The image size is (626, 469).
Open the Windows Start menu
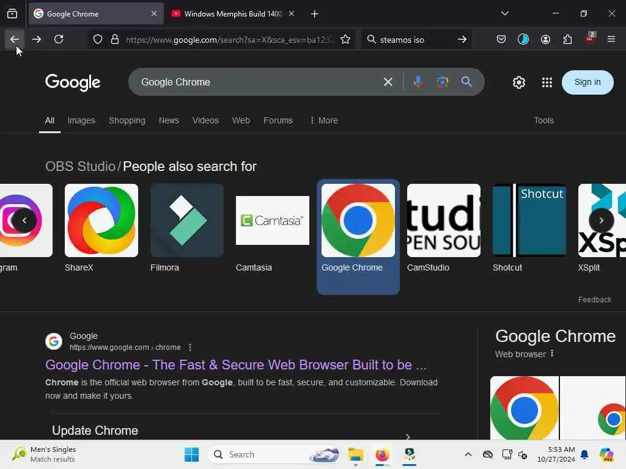[191, 454]
